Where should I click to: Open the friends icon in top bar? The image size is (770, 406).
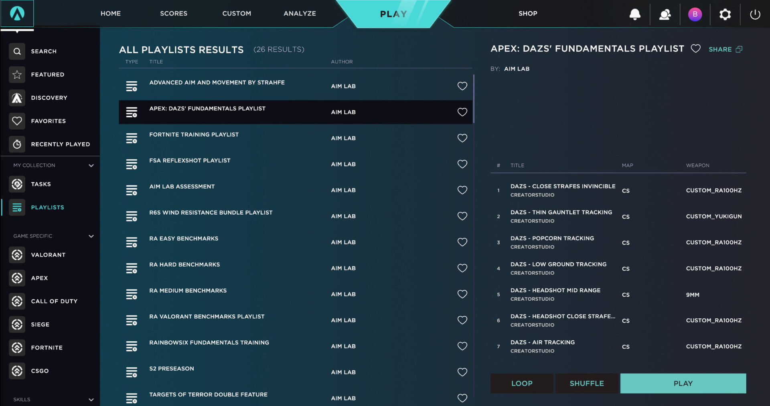pyautogui.click(x=665, y=14)
